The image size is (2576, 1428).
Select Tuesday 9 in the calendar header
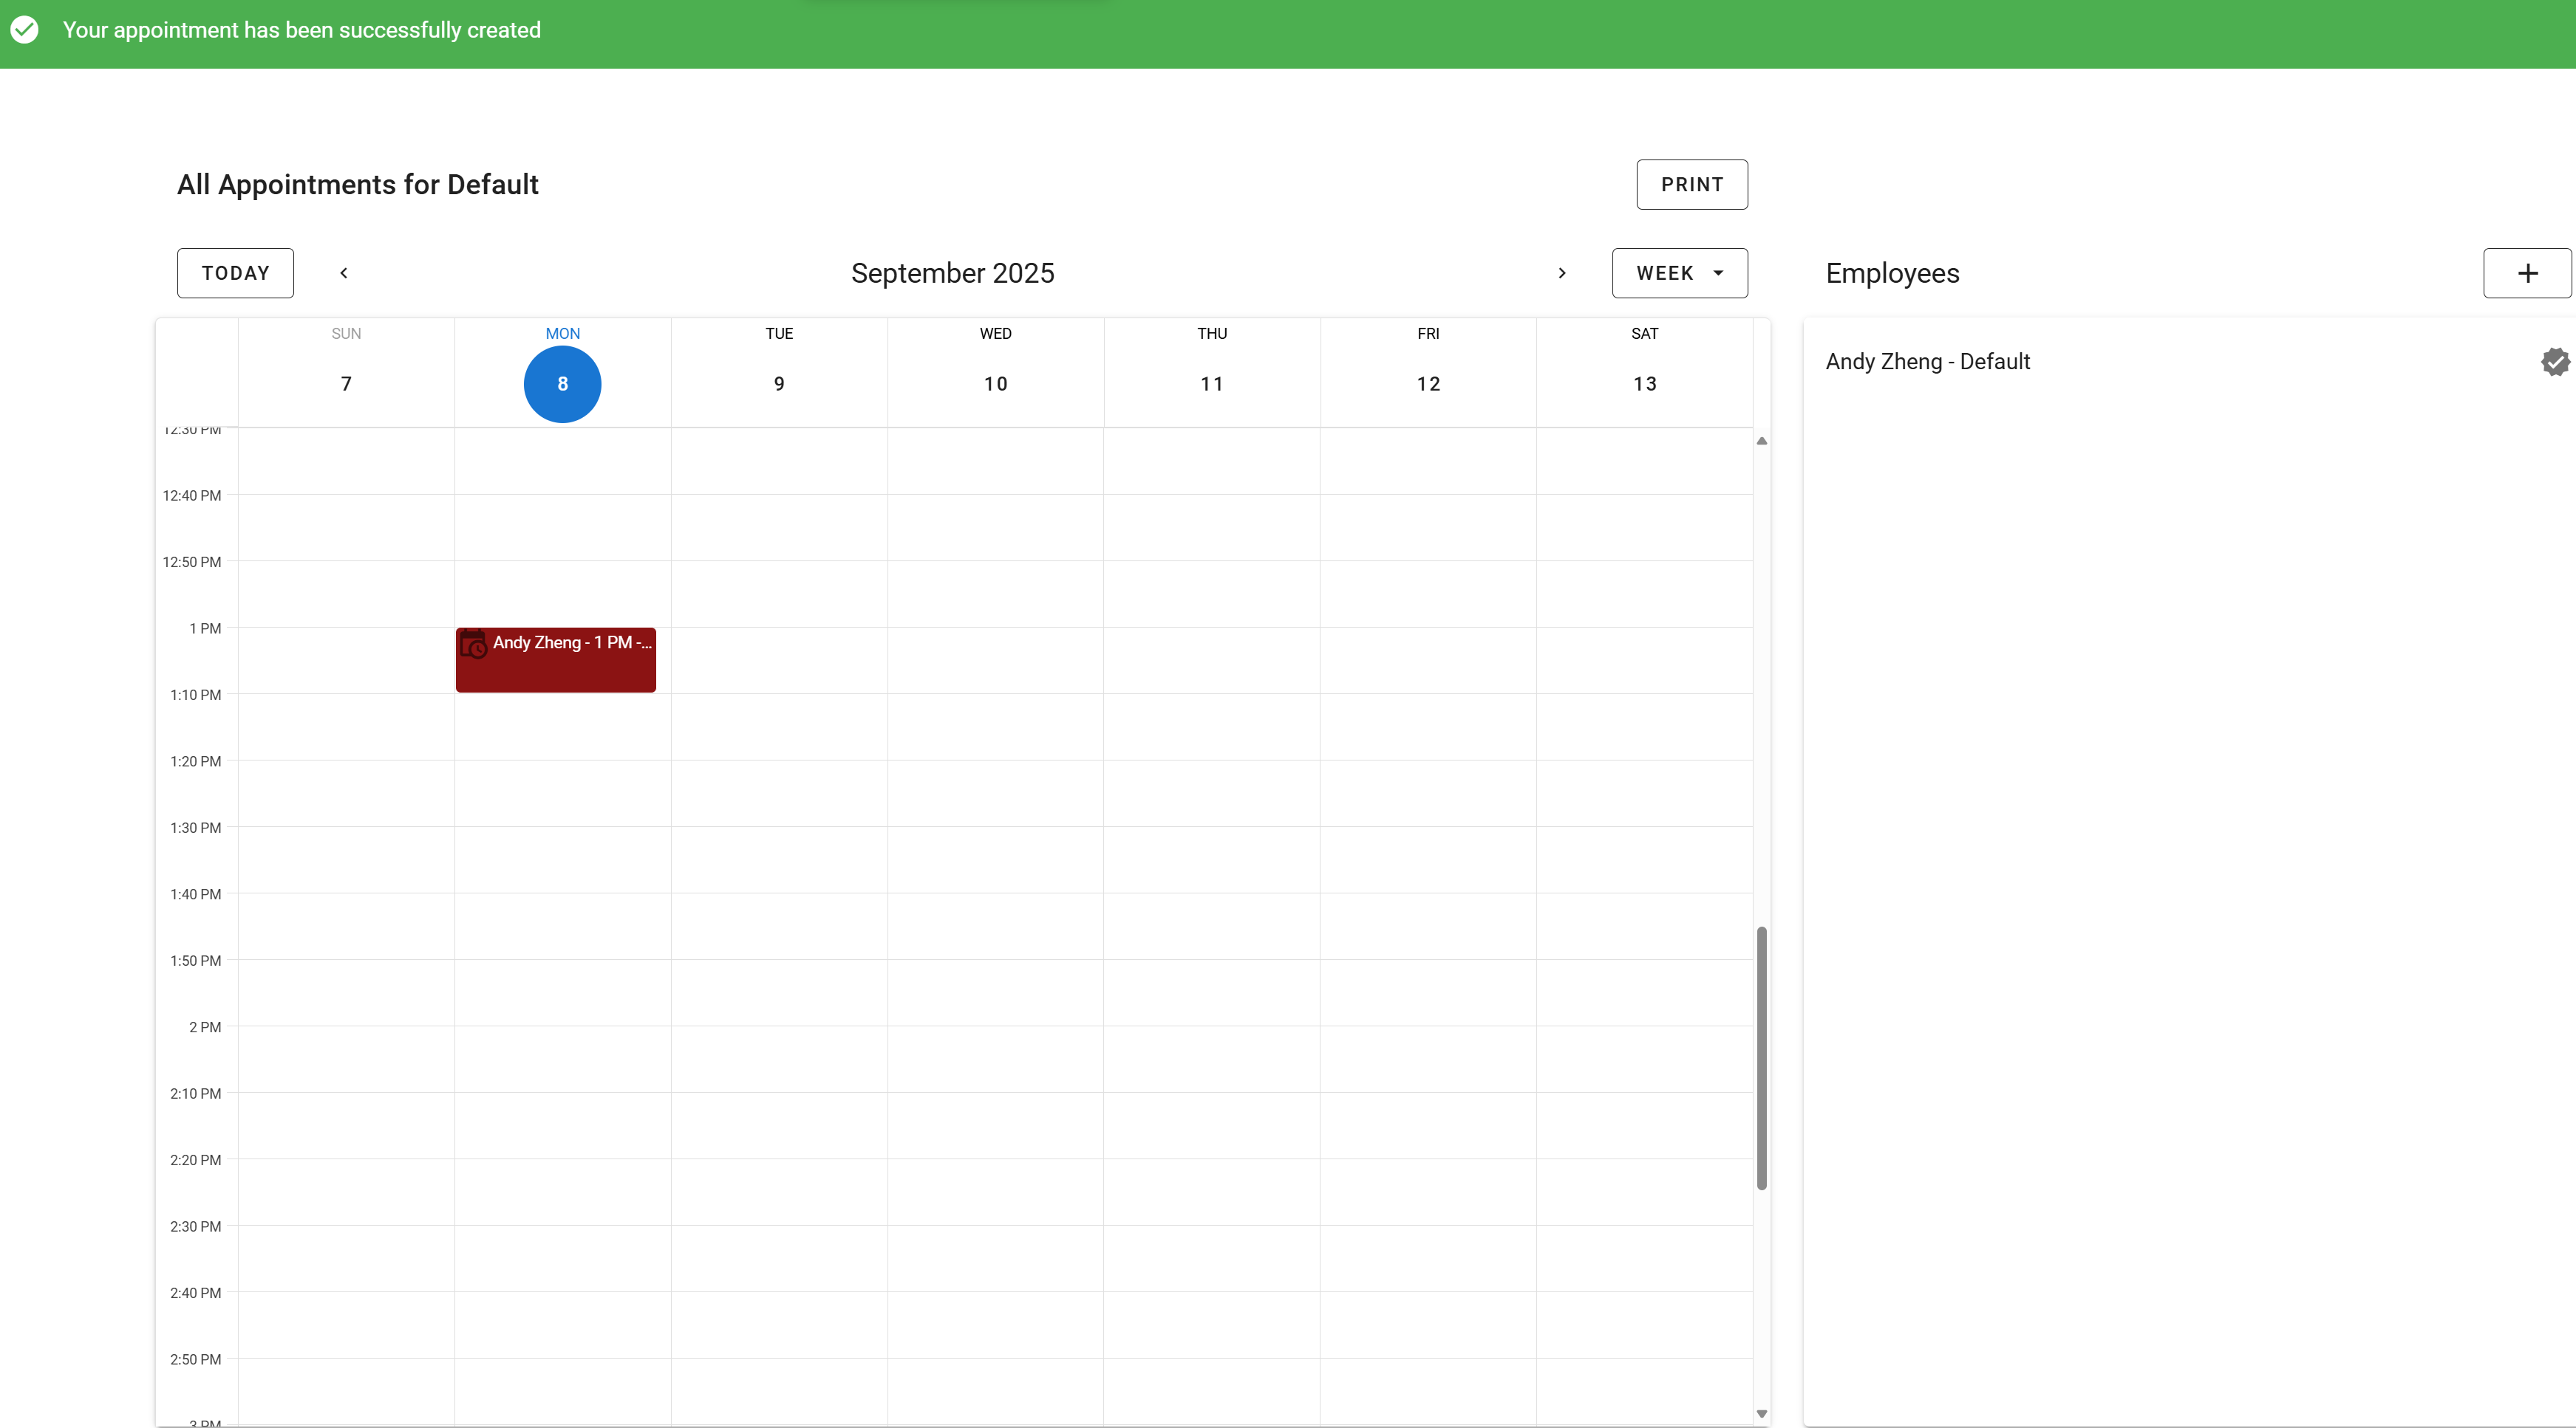click(779, 384)
